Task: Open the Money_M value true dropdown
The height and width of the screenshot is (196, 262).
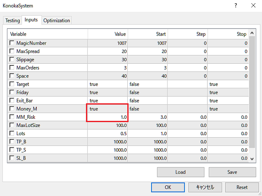Action: (x=108, y=109)
